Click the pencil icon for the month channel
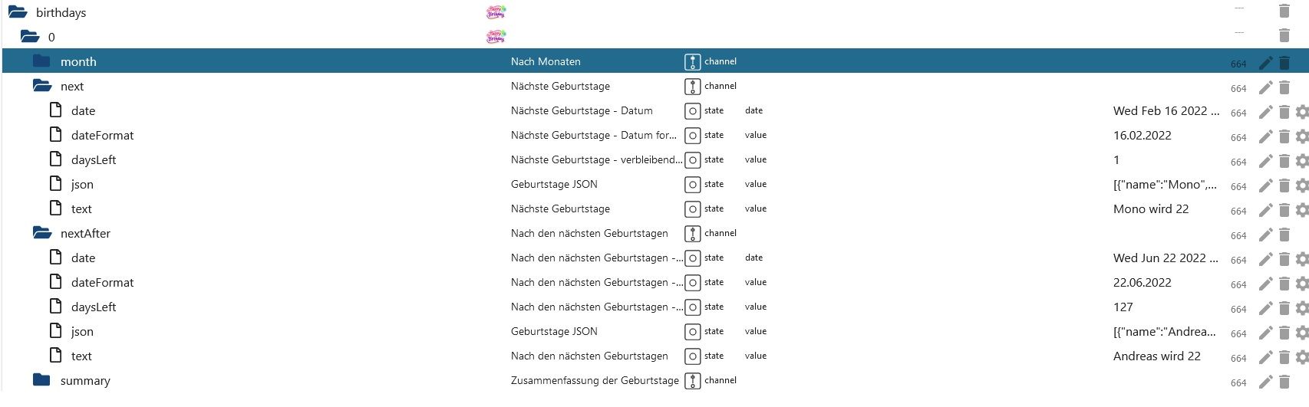The image size is (1309, 407). coord(1265,63)
